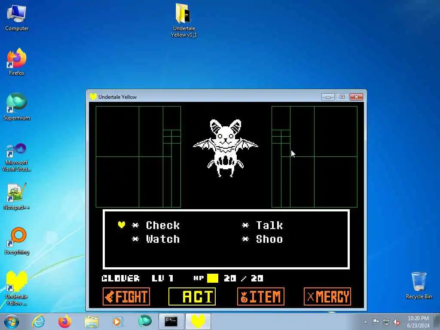The width and height of the screenshot is (440, 330).
Task: Click the LV 1 level text
Action: pyautogui.click(x=162, y=278)
